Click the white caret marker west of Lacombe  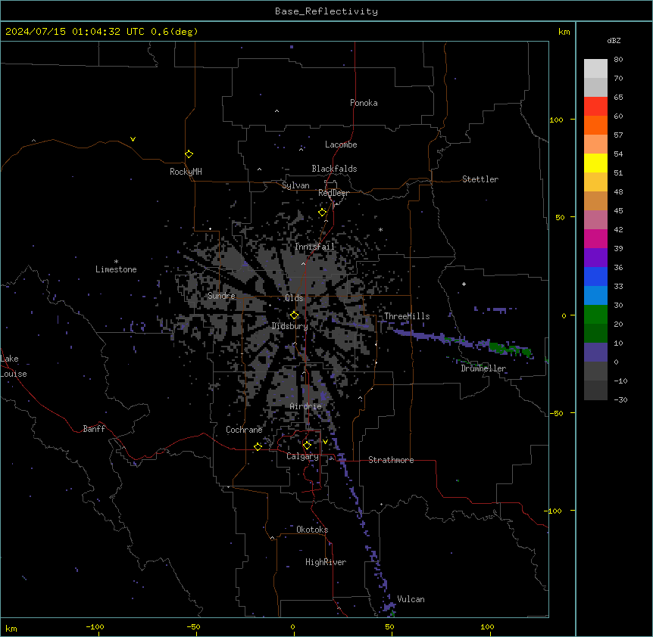click(301, 149)
